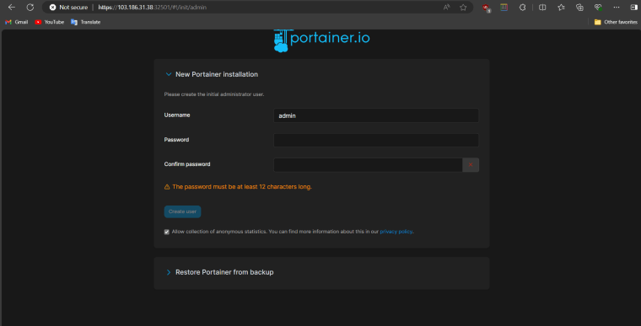Toggle the Split screen icon
Screen dimensions: 641x326
coord(542,8)
